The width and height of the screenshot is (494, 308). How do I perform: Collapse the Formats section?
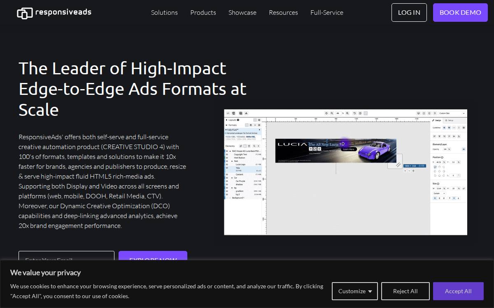[x=226, y=125]
